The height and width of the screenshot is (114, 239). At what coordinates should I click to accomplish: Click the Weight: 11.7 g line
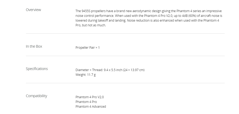pyautogui.click(x=86, y=75)
